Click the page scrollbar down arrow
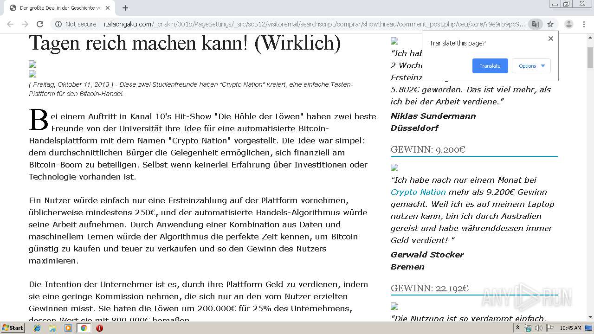The width and height of the screenshot is (594, 334). pos(590,317)
